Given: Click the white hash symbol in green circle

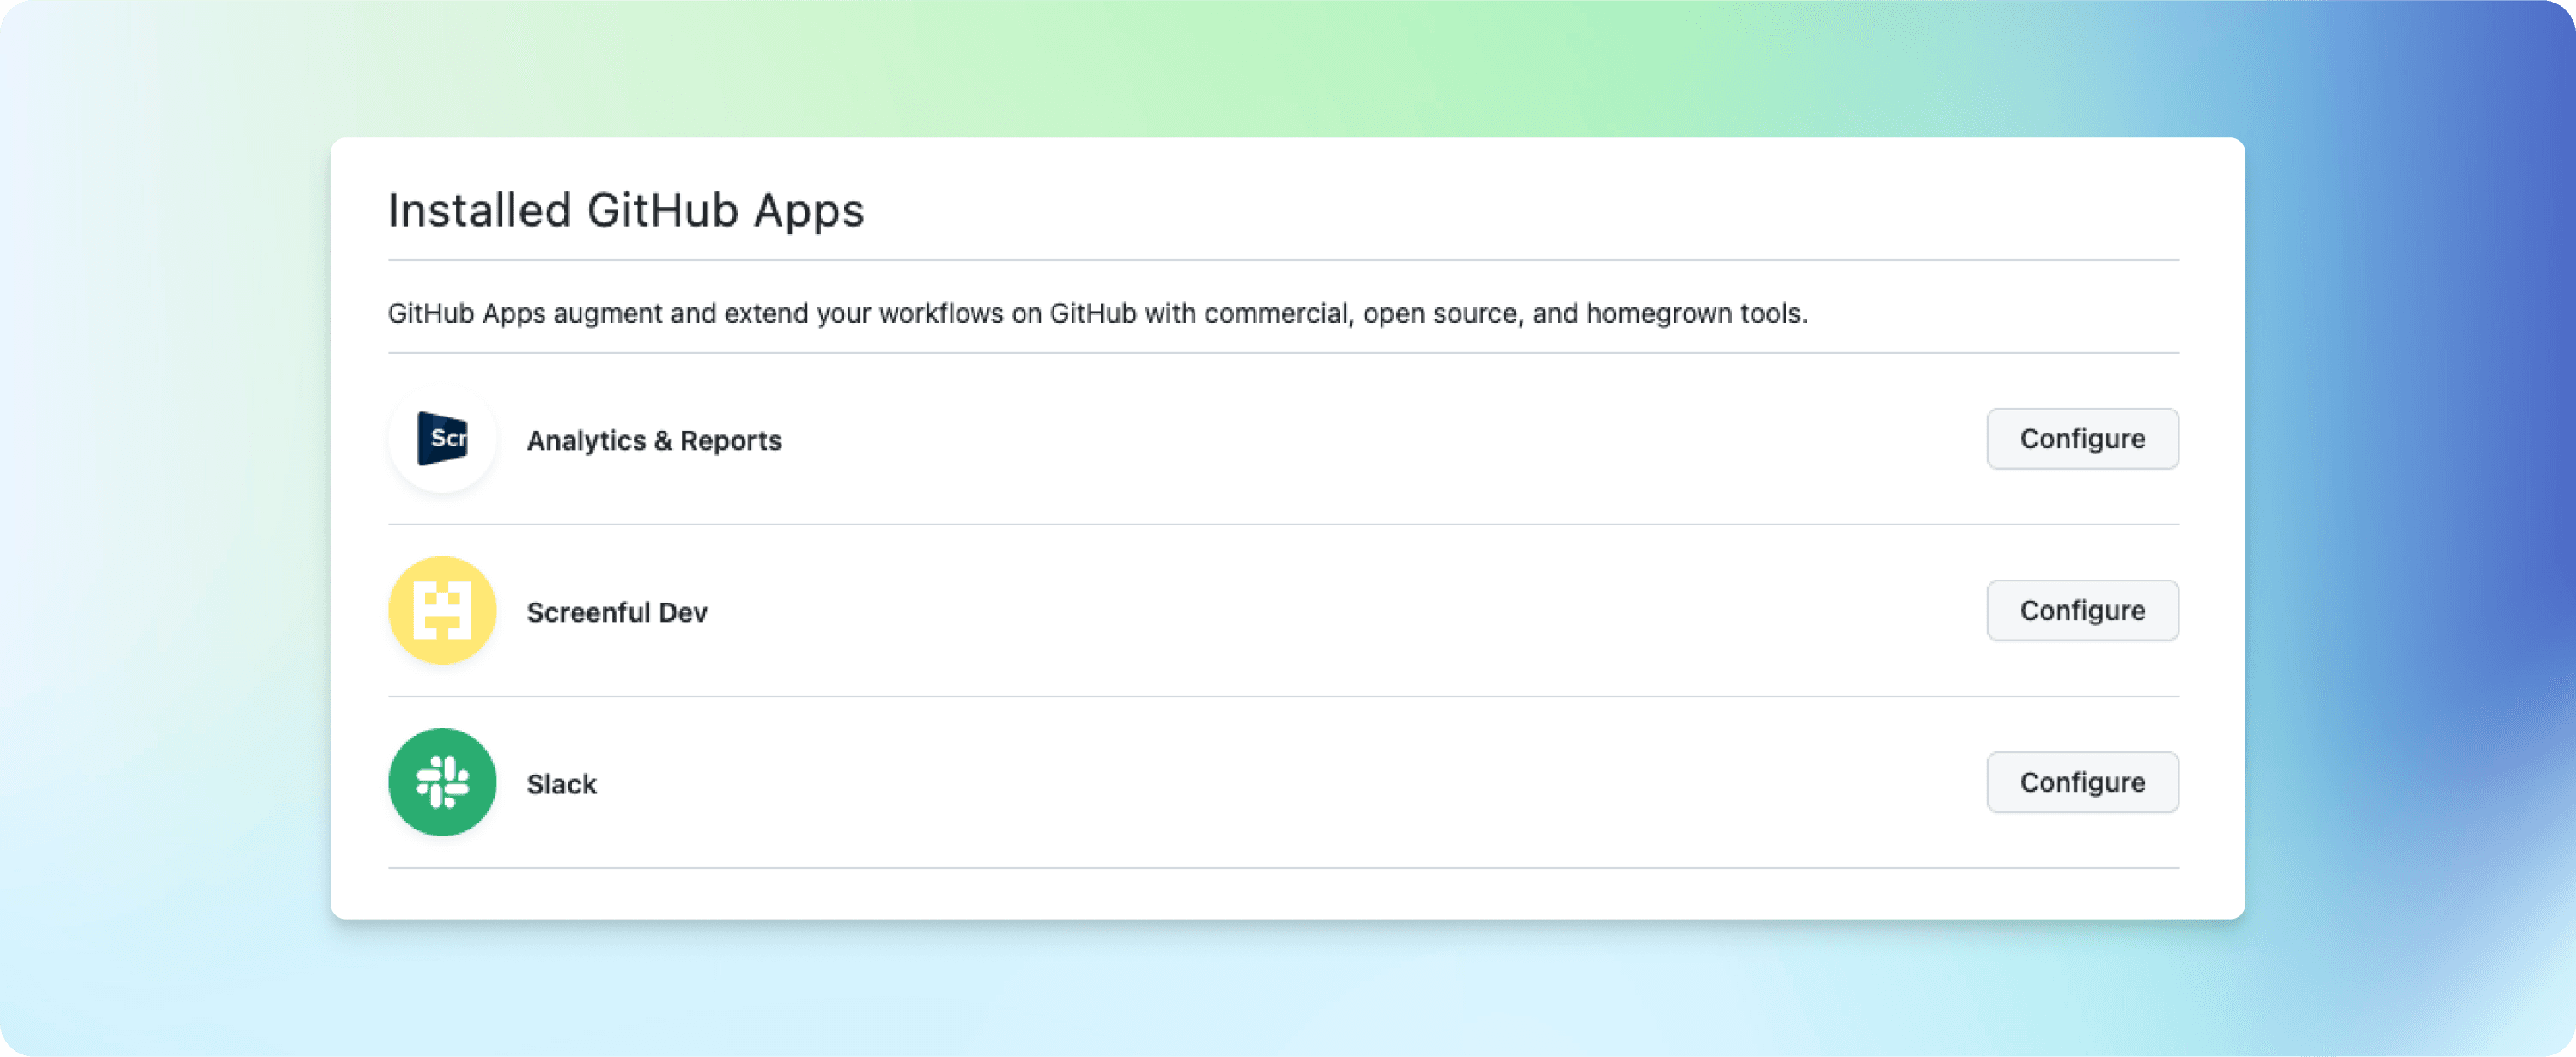Looking at the screenshot, I should (x=442, y=782).
